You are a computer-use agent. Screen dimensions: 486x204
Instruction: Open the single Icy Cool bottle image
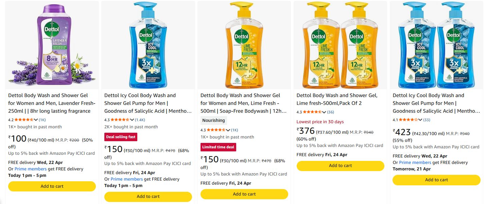[x=148, y=45]
